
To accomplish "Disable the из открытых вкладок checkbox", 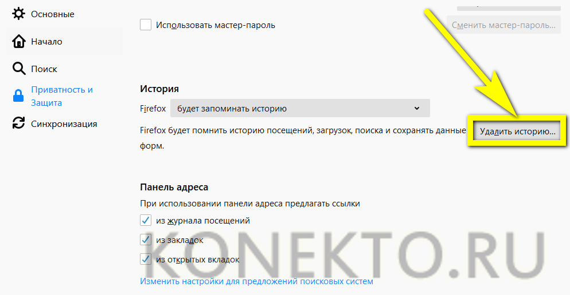I will click(x=146, y=259).
